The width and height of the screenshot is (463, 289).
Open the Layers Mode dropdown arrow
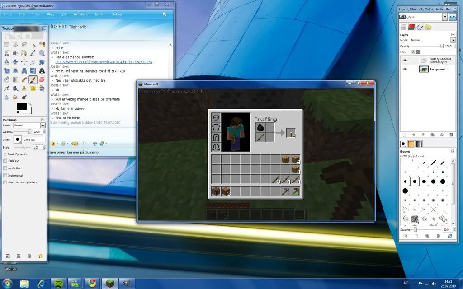[x=453, y=40]
